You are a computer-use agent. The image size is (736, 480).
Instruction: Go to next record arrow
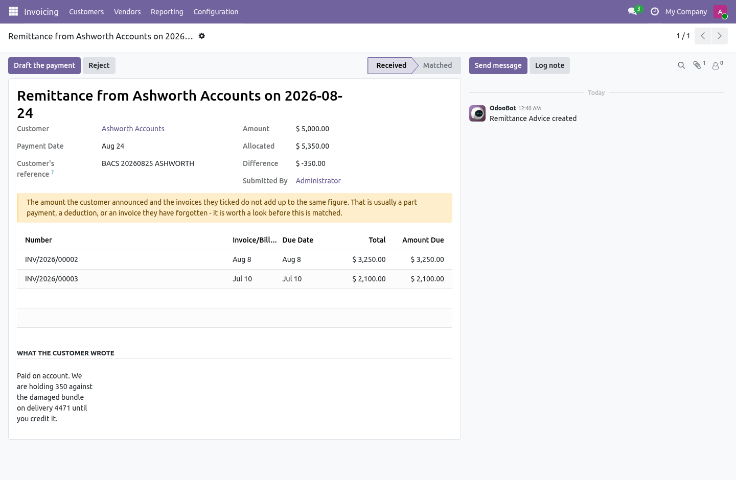pyautogui.click(x=720, y=36)
